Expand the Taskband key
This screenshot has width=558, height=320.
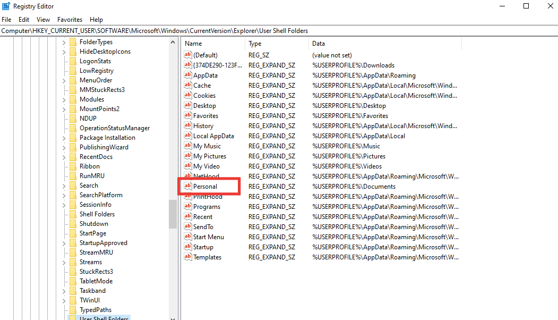click(x=64, y=291)
